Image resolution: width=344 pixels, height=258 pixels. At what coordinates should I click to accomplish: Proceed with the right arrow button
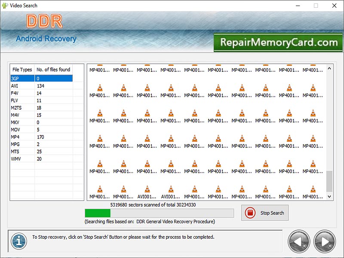click(x=325, y=241)
